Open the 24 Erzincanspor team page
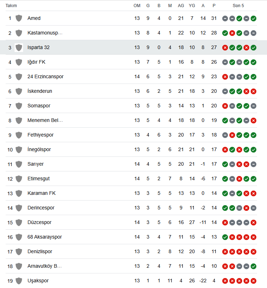Viewport: 267px width, 288px height. pyautogui.click(x=45, y=76)
